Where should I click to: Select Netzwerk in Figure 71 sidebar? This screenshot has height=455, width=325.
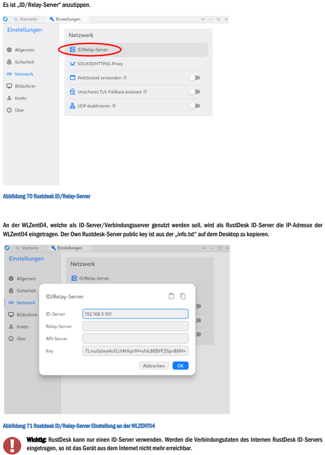click(22, 303)
